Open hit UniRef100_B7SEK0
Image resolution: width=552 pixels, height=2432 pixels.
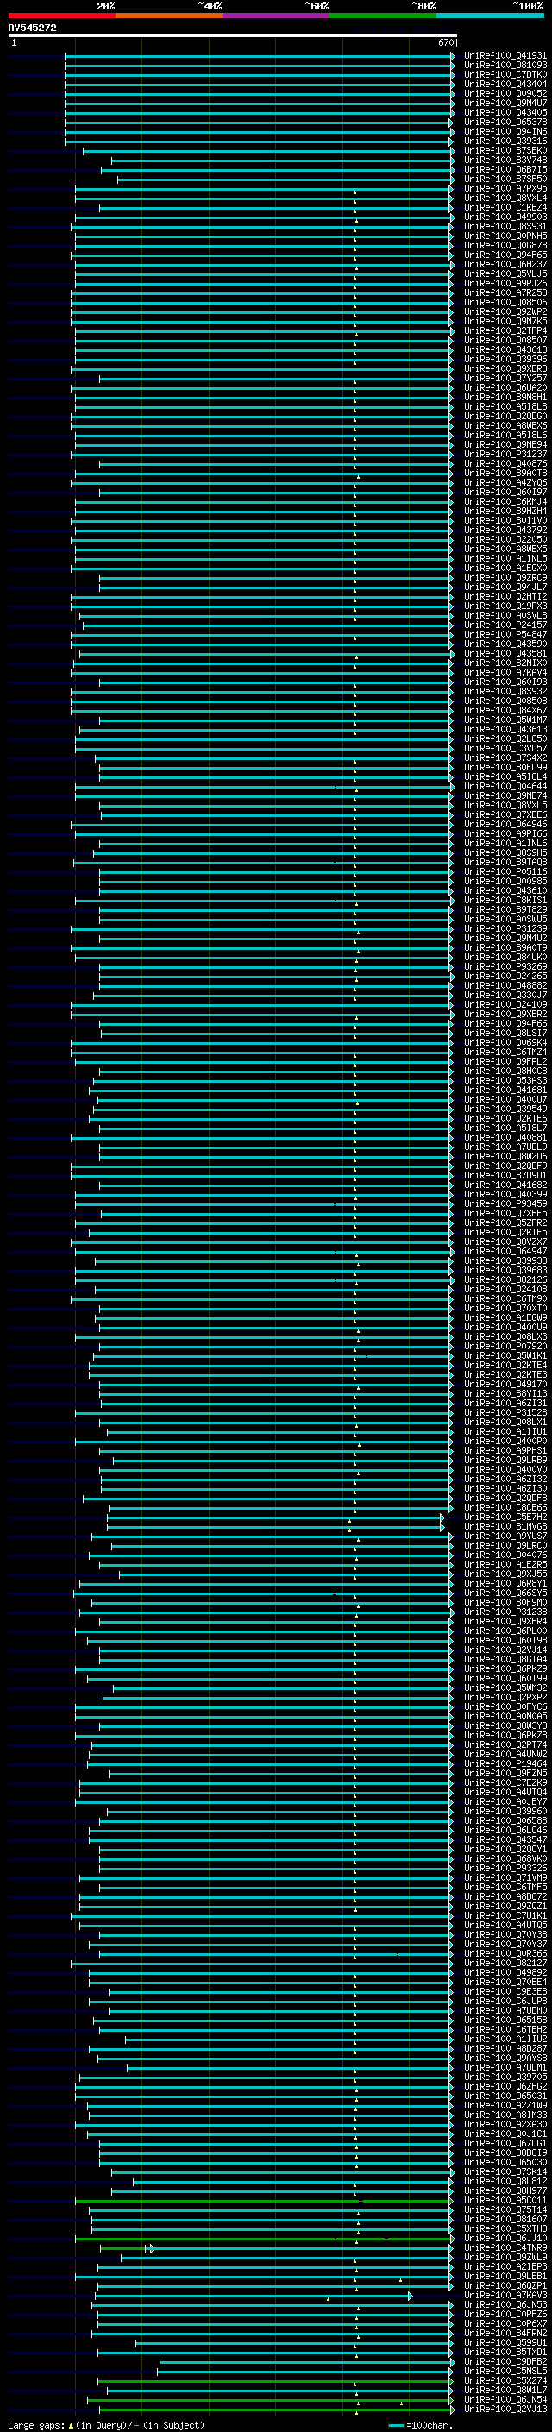505,151
